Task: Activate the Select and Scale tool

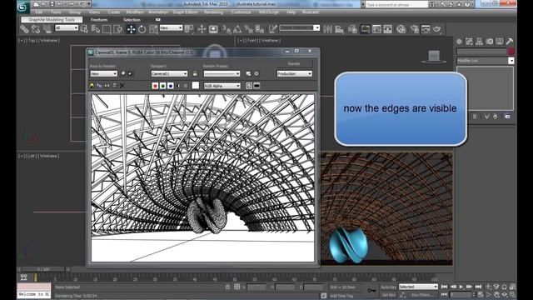Action: pyautogui.click(x=153, y=29)
